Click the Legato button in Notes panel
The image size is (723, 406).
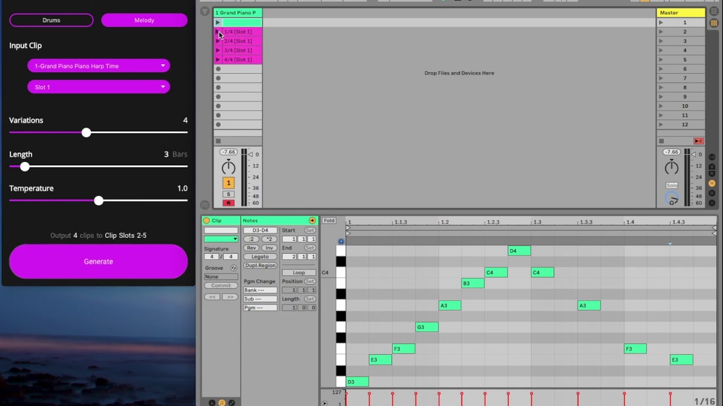pos(260,257)
